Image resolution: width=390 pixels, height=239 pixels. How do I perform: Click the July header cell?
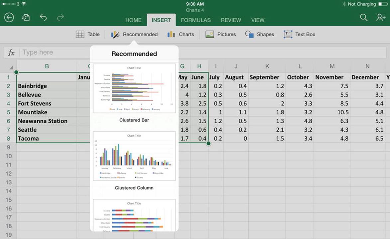pos(216,77)
